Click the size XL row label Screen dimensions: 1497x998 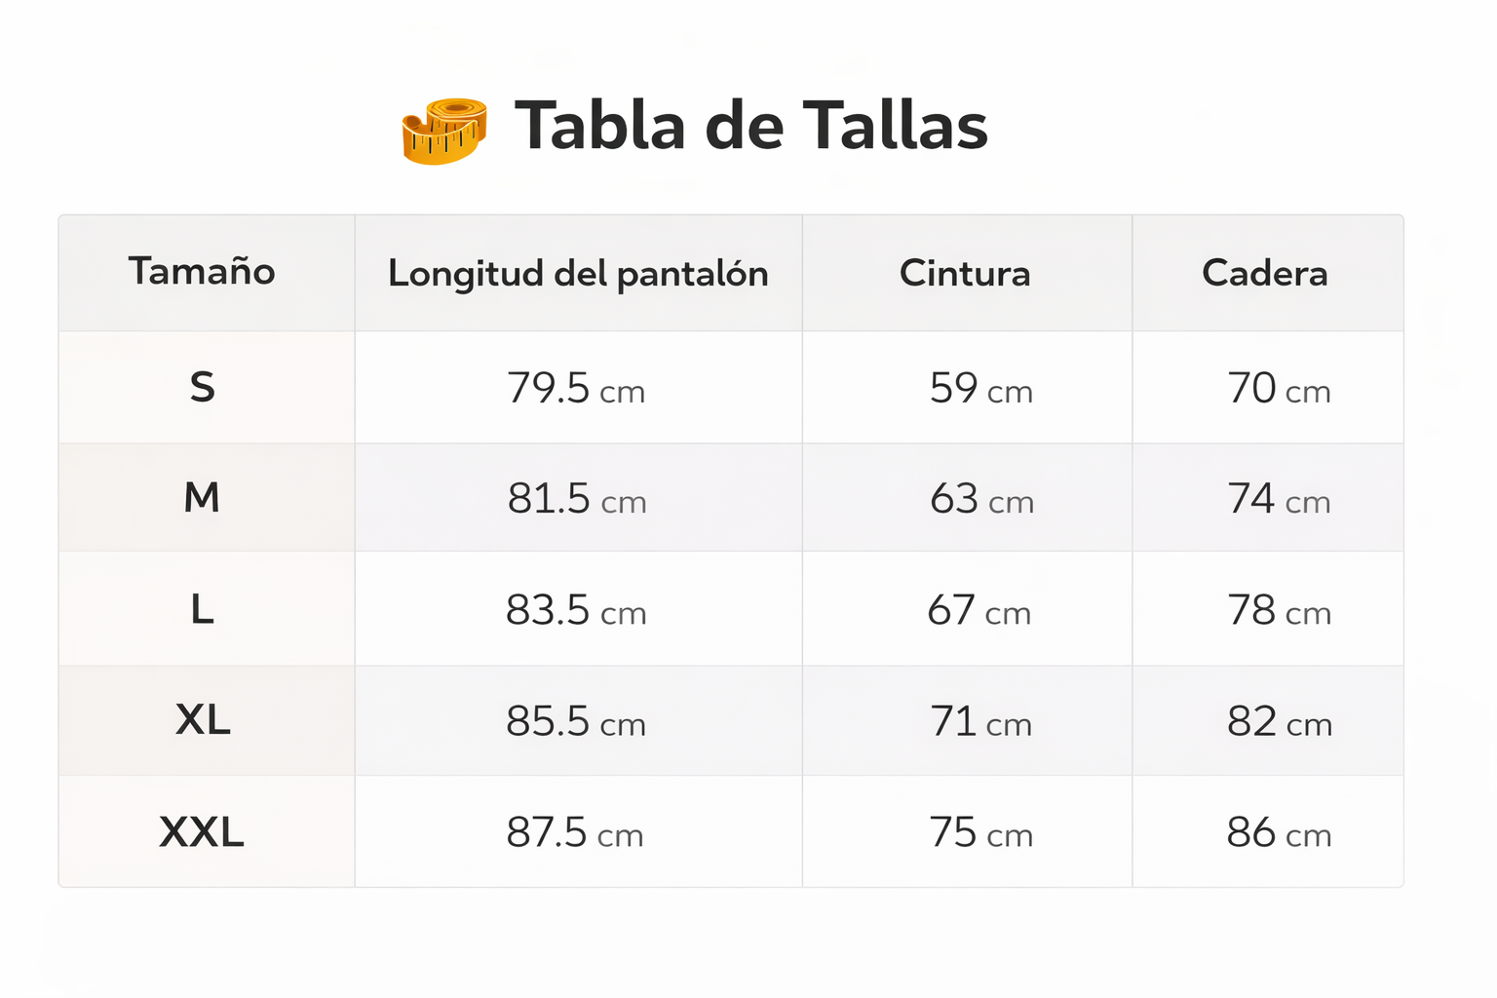(x=203, y=721)
